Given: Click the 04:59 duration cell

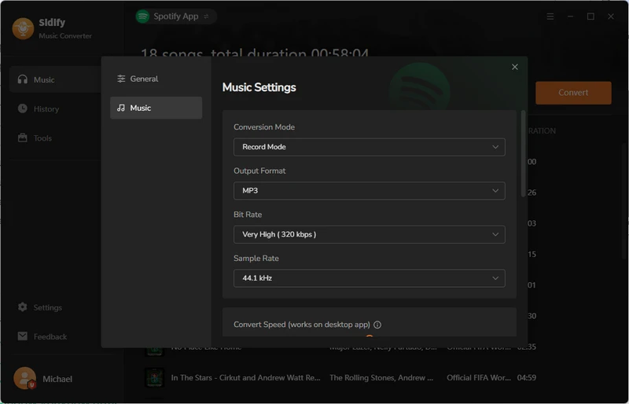Looking at the screenshot, I should pyautogui.click(x=526, y=377).
